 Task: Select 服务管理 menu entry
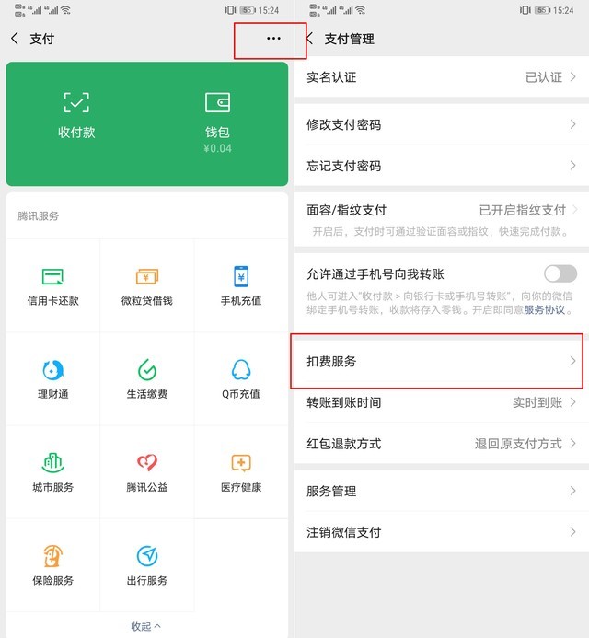point(442,491)
